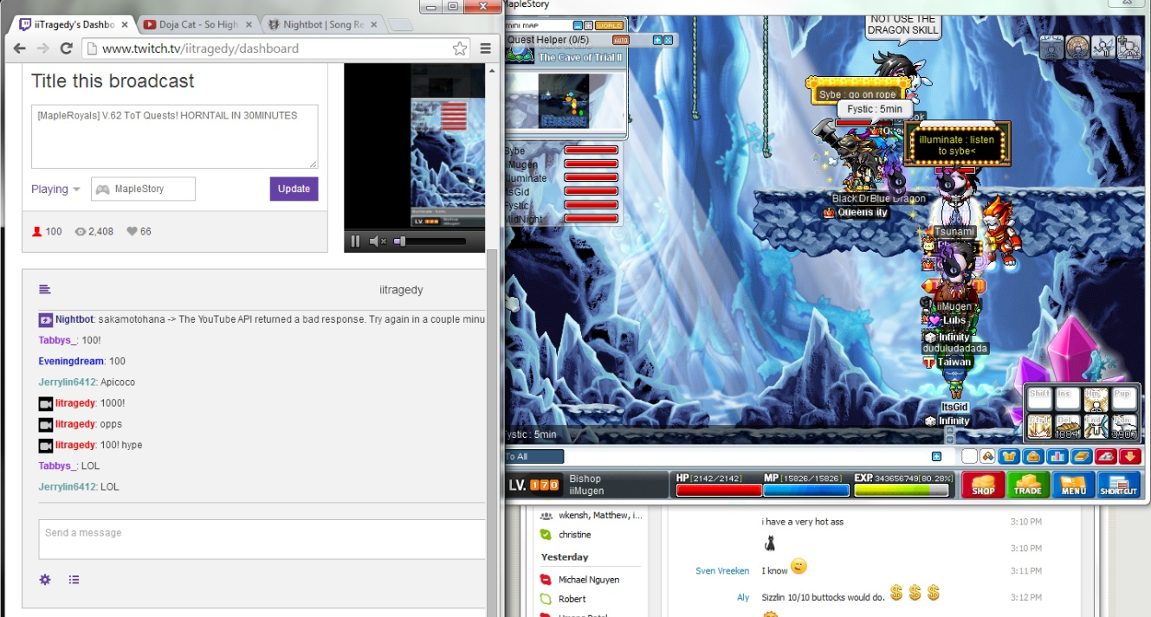This screenshot has width=1151, height=617.
Task: Click the fairy buff icon at top right
Action: tap(1103, 47)
